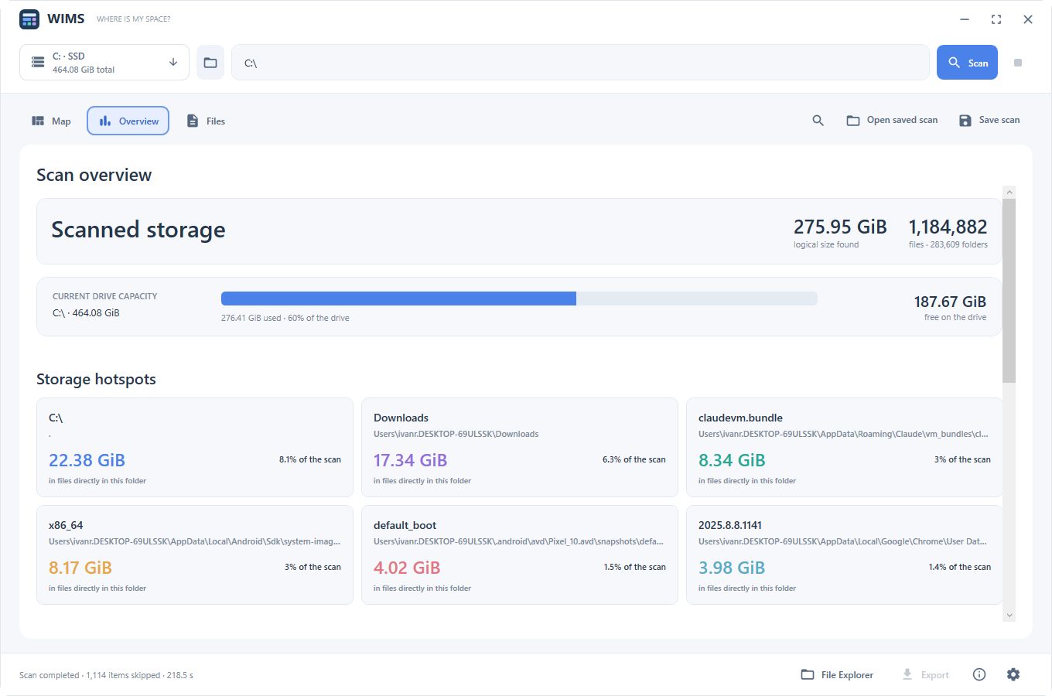The height and width of the screenshot is (696, 1052).
Task: Open settings gear in the footer
Action: tap(1013, 674)
